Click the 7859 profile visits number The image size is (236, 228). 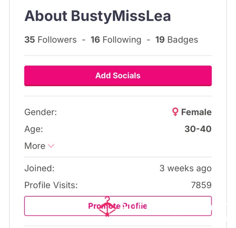(x=201, y=185)
